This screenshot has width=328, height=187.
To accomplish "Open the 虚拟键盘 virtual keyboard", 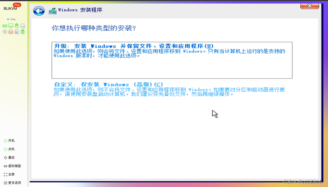I will pyautogui.click(x=13, y=166).
